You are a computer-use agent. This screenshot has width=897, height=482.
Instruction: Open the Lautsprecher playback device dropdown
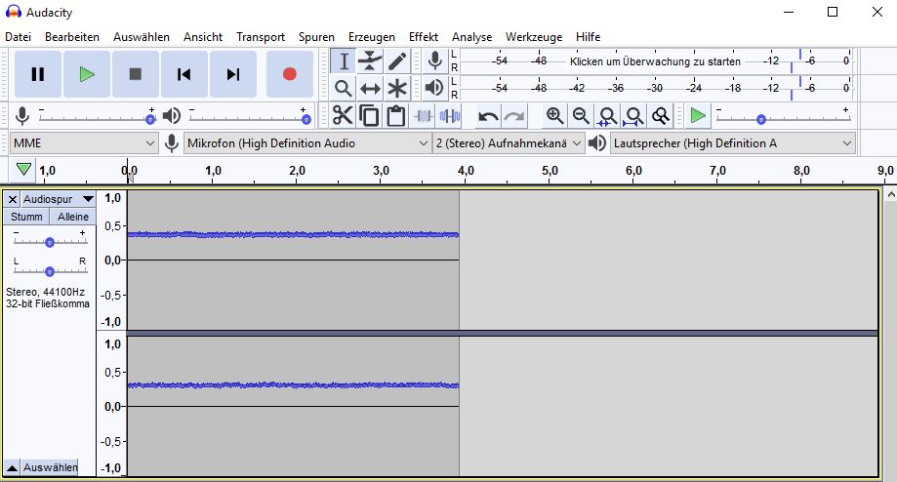coord(732,143)
